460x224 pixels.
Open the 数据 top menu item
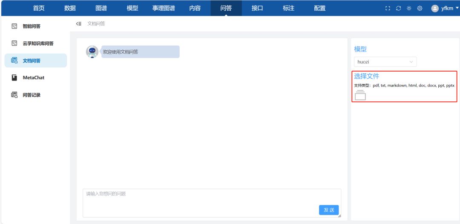pyautogui.click(x=70, y=8)
